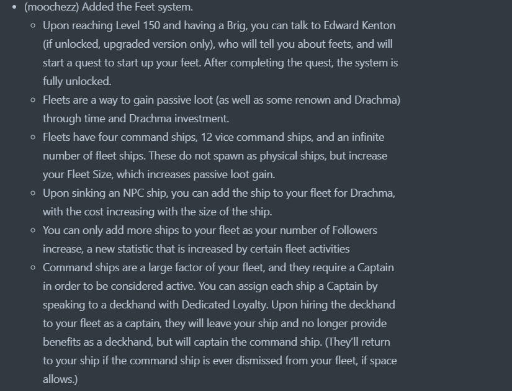Click the "(moochezz)" author name text
This screenshot has width=512, height=391.
(x=52, y=7)
